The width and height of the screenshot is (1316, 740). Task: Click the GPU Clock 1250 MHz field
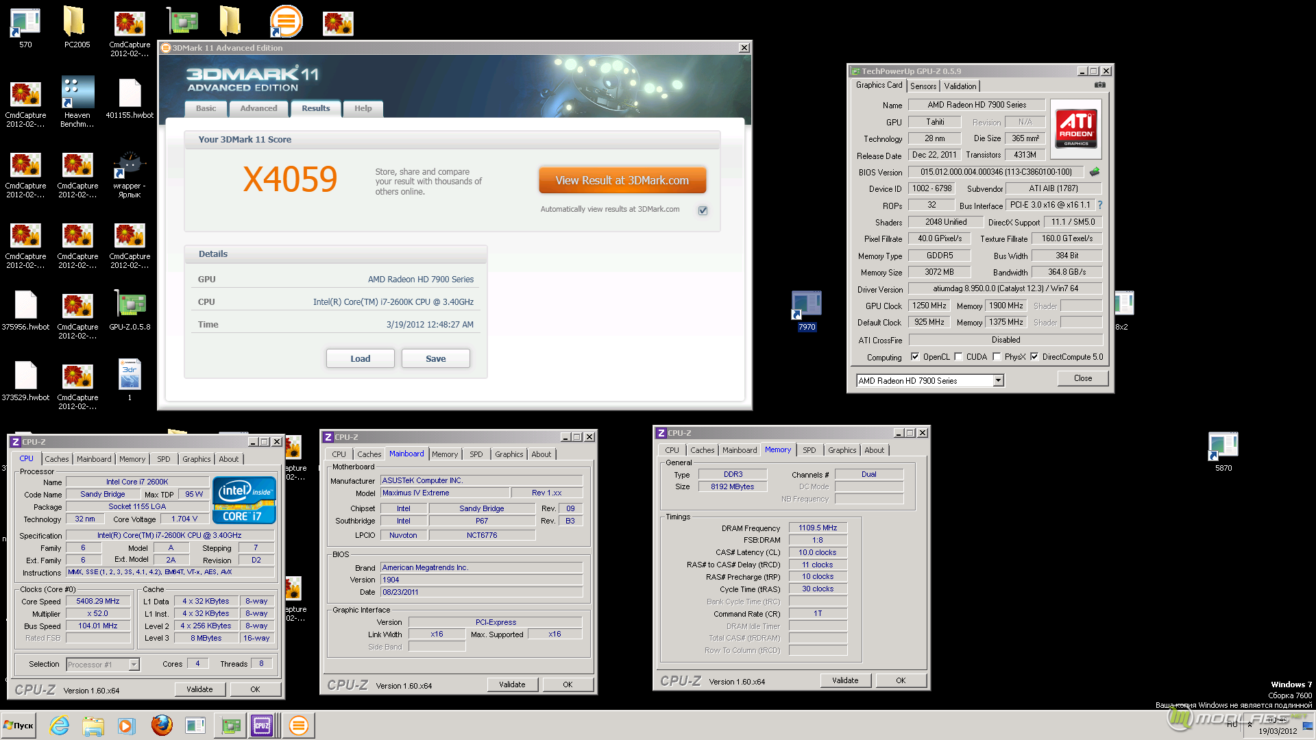click(x=929, y=306)
